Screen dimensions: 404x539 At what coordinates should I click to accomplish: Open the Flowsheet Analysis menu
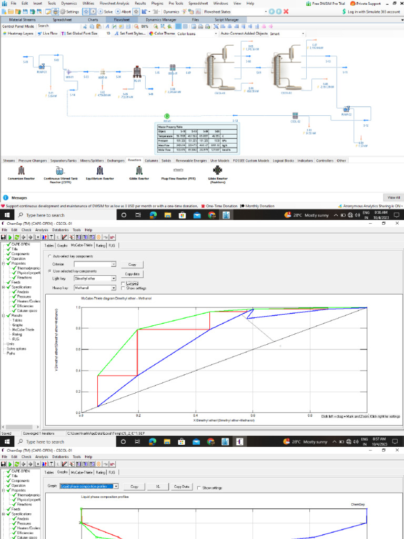pyautogui.click(x=114, y=4)
